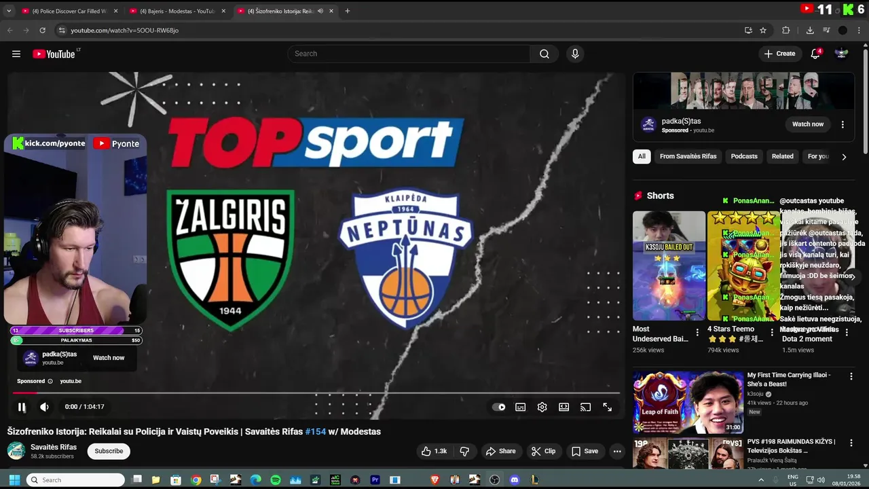869x489 pixels.
Task: Open browser extensions puzzle icon
Action: click(x=786, y=30)
